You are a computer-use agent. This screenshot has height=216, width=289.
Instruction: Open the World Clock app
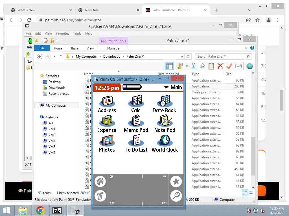point(165,143)
